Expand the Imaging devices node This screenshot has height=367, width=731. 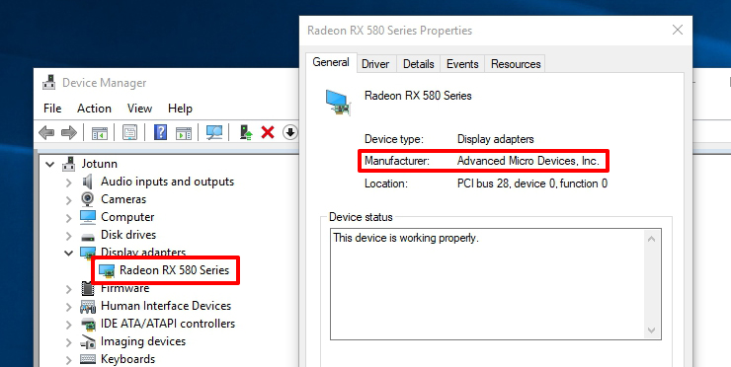tap(69, 342)
